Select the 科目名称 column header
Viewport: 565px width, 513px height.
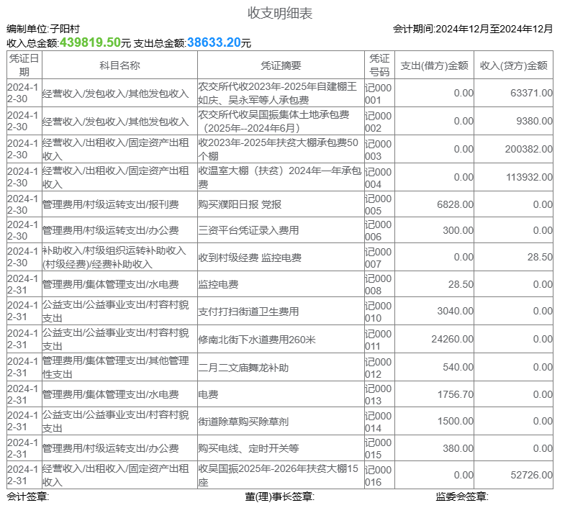pos(119,65)
